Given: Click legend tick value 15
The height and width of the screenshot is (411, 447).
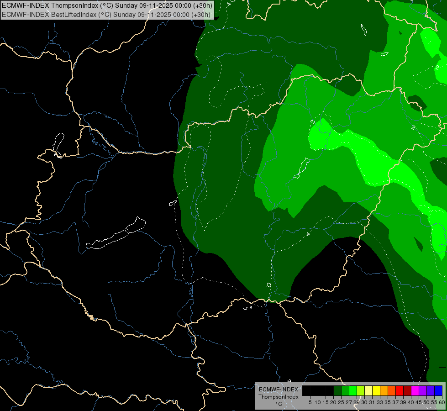Looking at the screenshot, I should coord(326,402).
